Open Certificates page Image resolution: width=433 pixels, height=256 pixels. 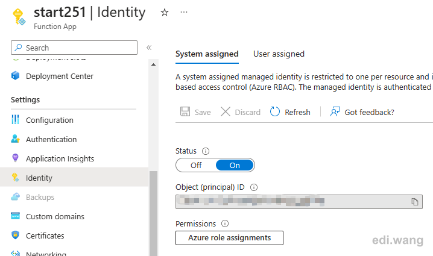(x=45, y=236)
